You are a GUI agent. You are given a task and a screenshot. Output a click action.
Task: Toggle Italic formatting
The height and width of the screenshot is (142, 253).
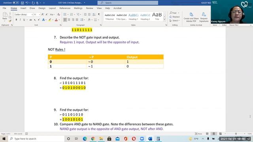(x=20, y=20)
